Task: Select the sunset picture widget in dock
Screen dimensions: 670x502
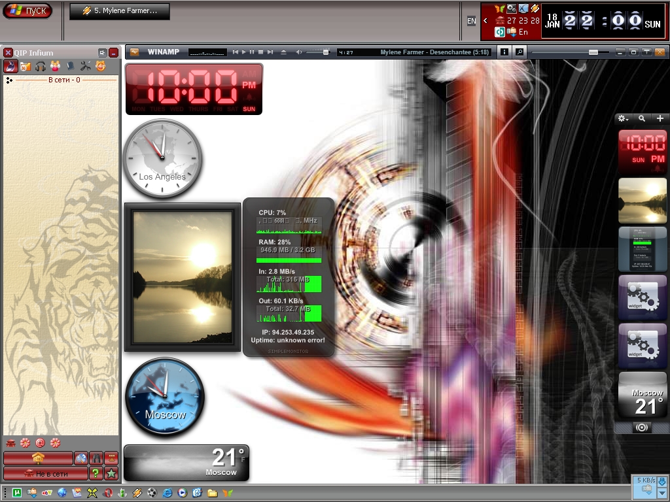Action: pyautogui.click(x=642, y=201)
